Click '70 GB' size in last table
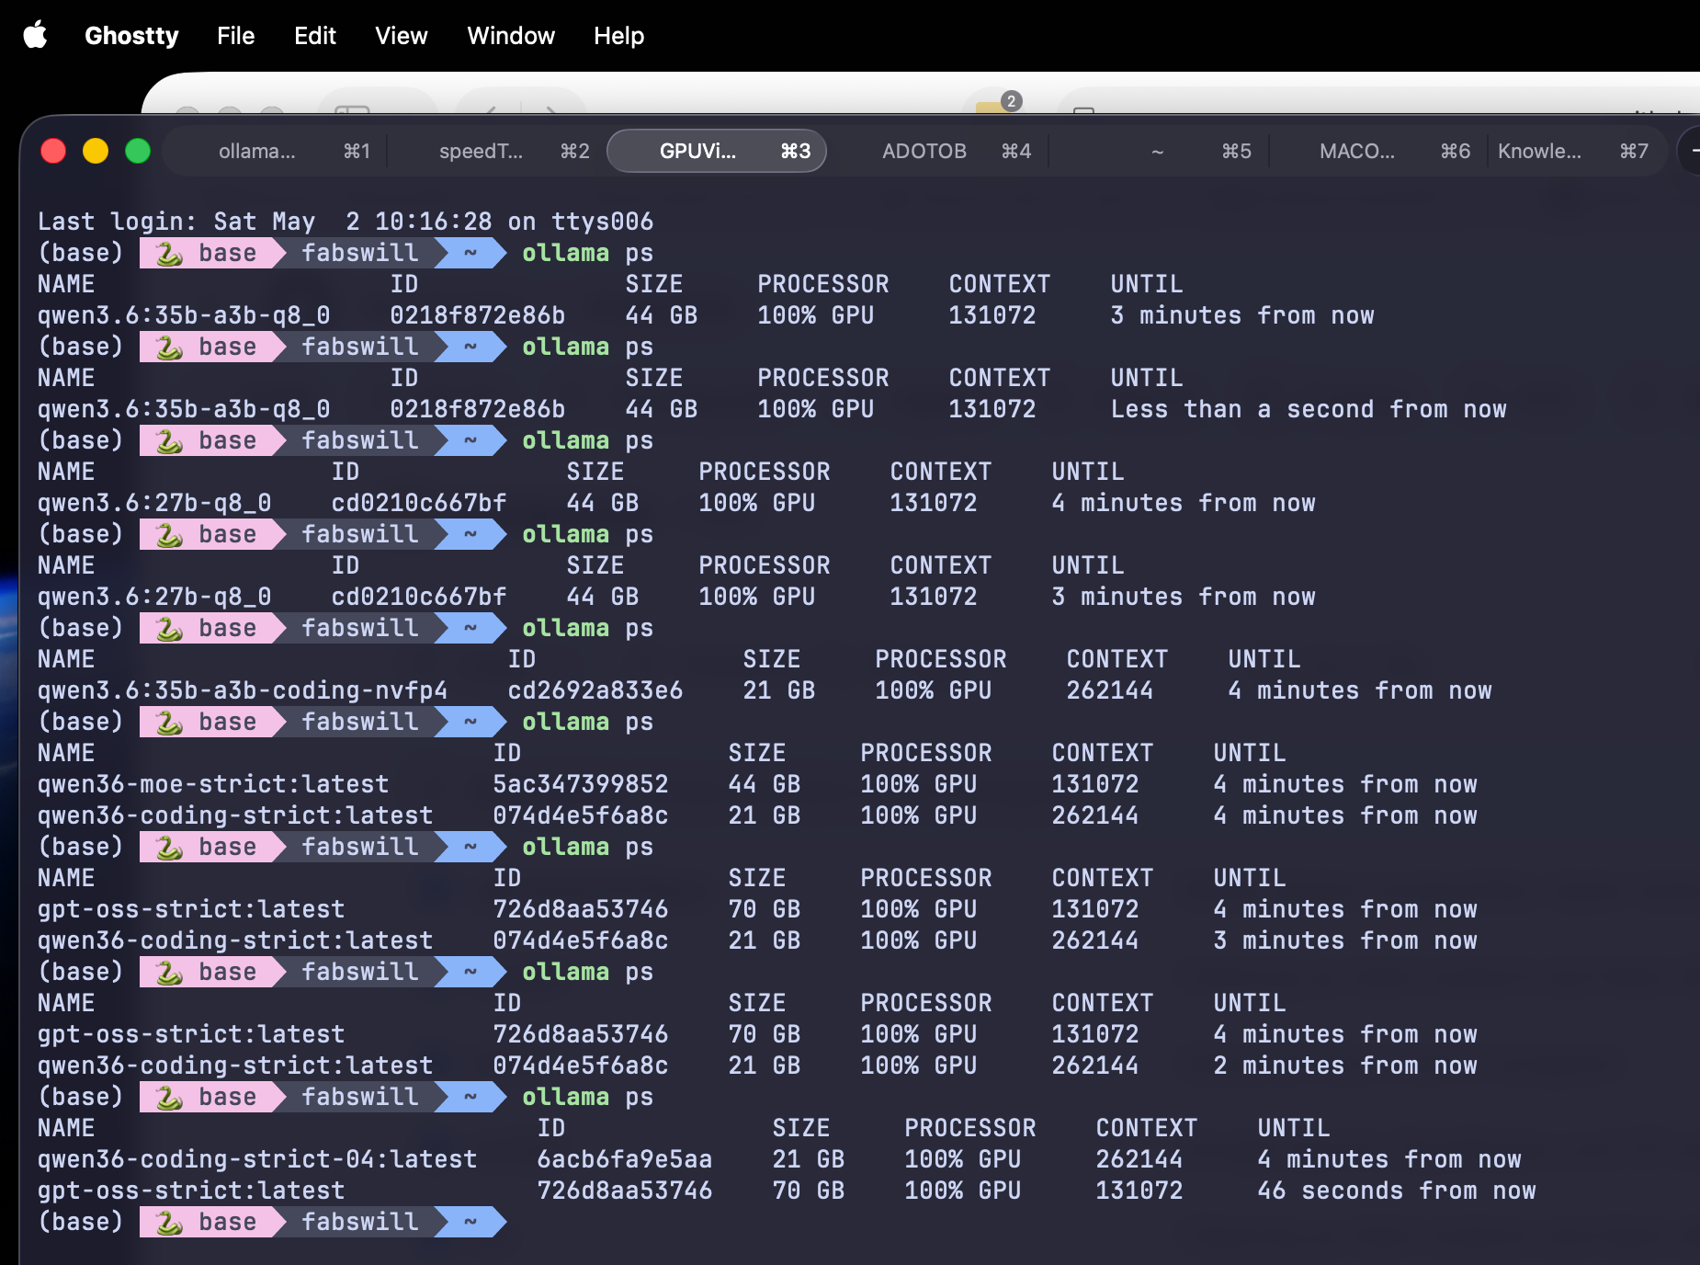 pyautogui.click(x=809, y=1191)
